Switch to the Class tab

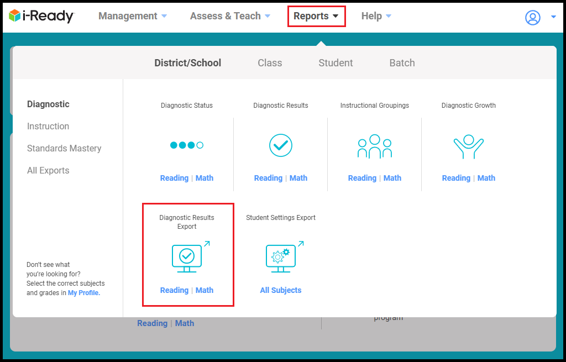tap(270, 63)
